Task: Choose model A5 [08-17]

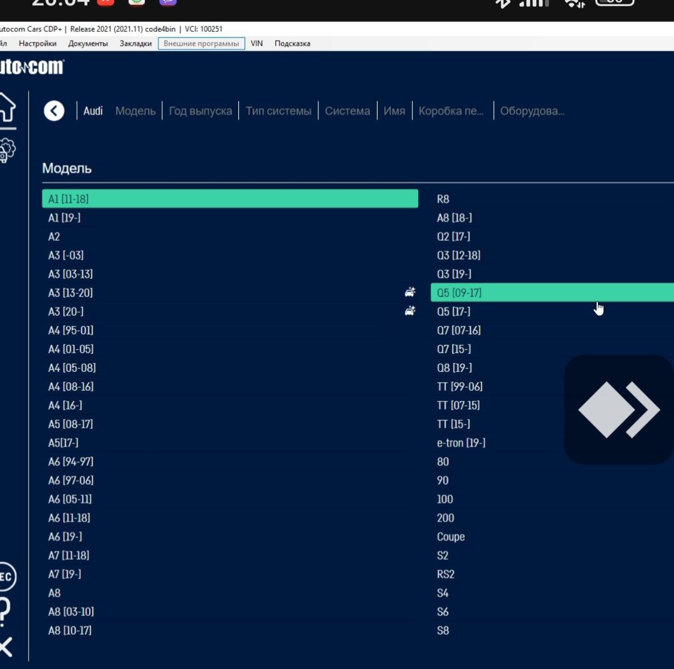Action: click(230, 424)
